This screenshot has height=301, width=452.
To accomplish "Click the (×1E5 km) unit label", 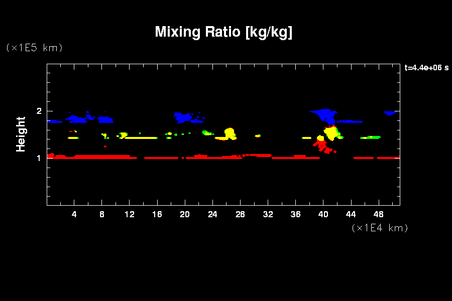I will coord(34,48).
